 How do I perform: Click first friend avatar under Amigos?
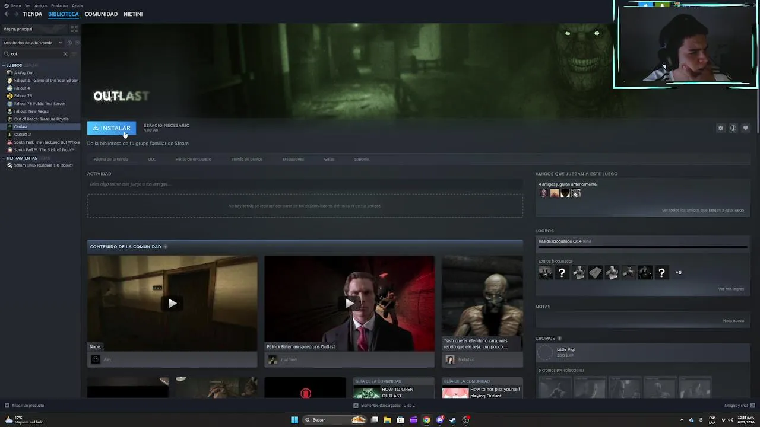pyautogui.click(x=543, y=193)
